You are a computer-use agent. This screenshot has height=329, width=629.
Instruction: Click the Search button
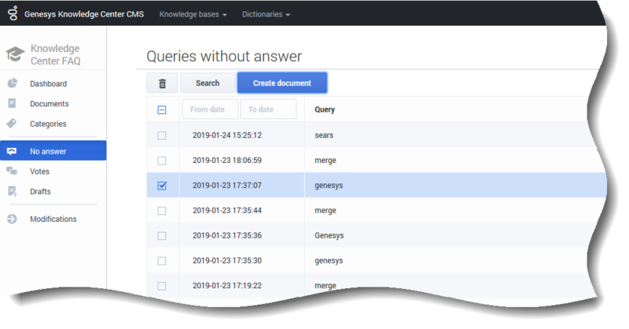pos(208,83)
